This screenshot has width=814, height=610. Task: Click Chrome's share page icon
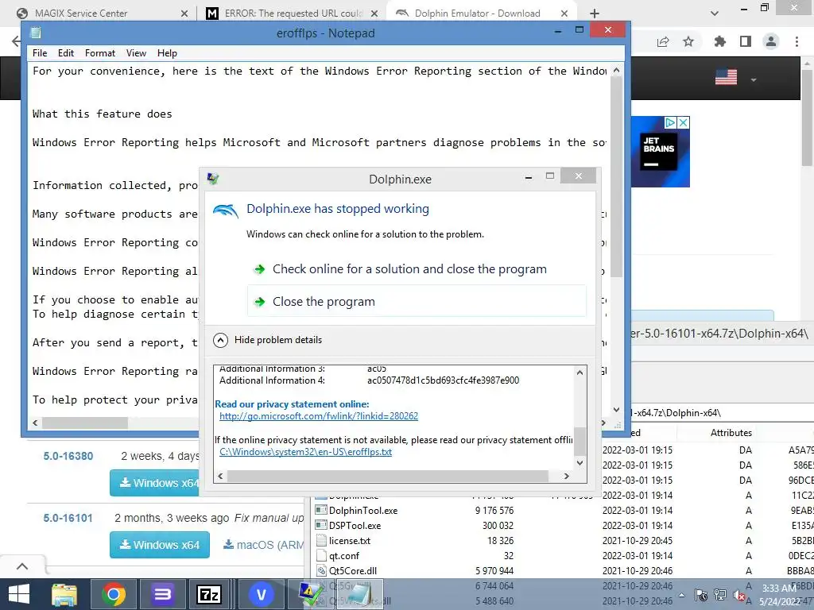(x=663, y=42)
